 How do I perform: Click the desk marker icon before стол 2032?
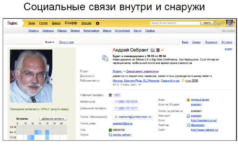tap(183, 81)
